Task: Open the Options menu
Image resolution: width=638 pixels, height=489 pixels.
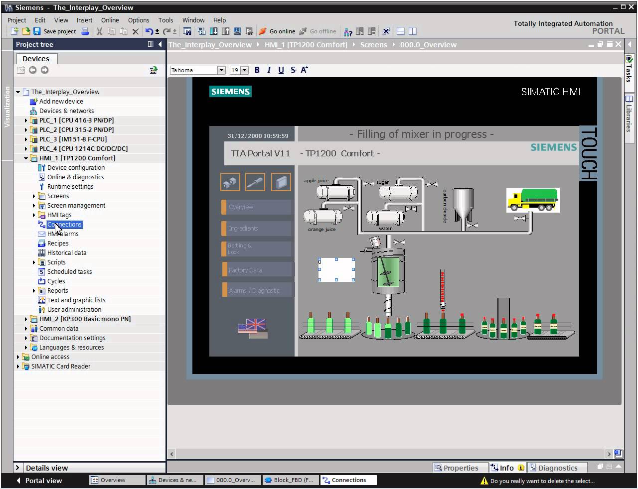Action: [x=138, y=20]
